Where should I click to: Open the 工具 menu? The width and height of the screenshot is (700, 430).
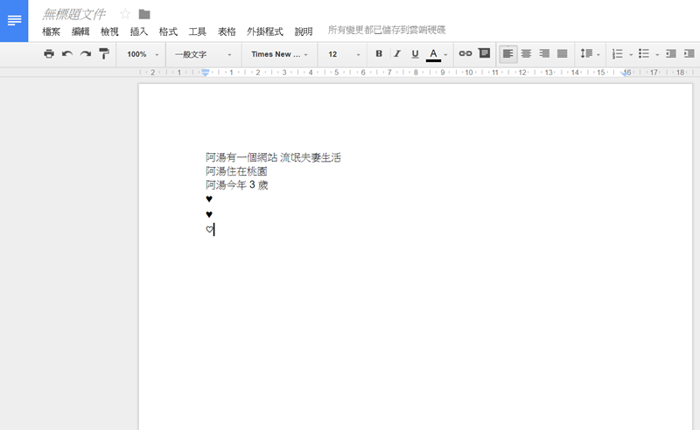(x=198, y=31)
